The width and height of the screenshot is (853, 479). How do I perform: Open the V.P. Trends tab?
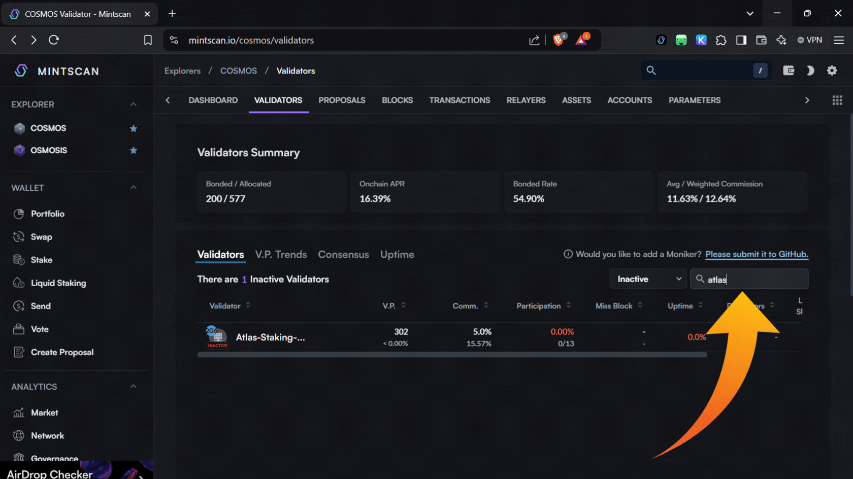pos(281,255)
